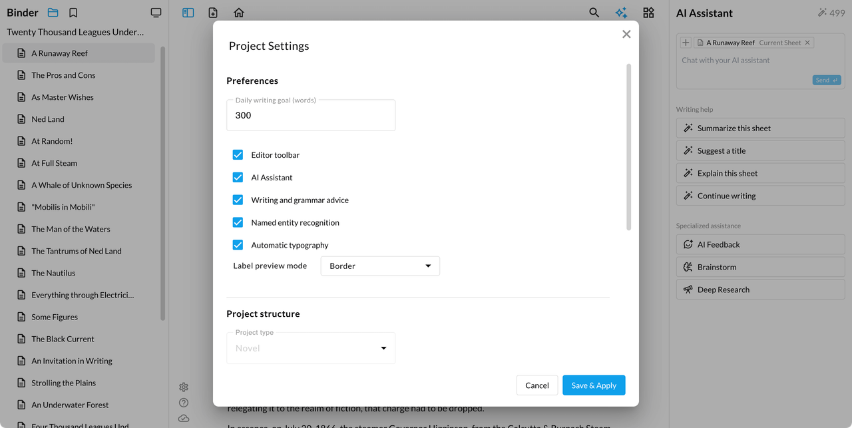This screenshot has width=852, height=428.
Task: Disable Named entity recognition checkbox
Action: pos(238,222)
